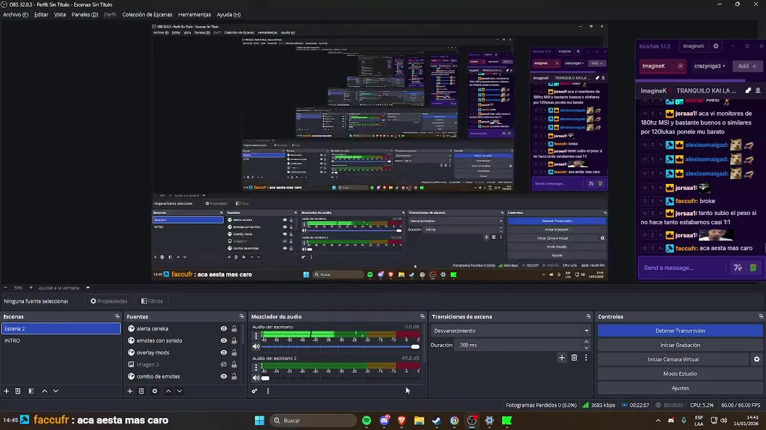Undock the Escenas panel
The height and width of the screenshot is (430, 766).
coord(117,317)
